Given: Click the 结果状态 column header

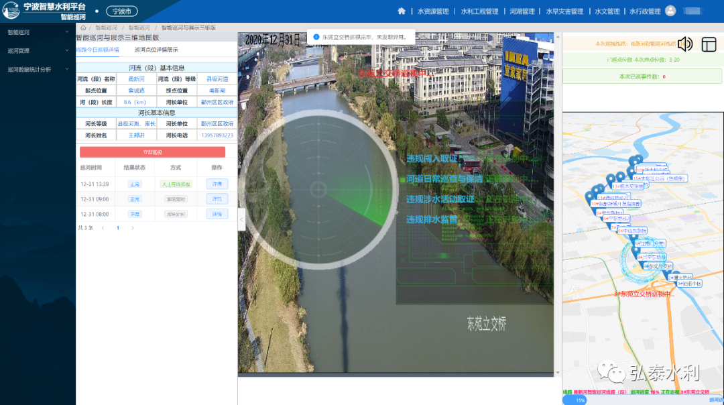Looking at the screenshot, I should click(134, 168).
